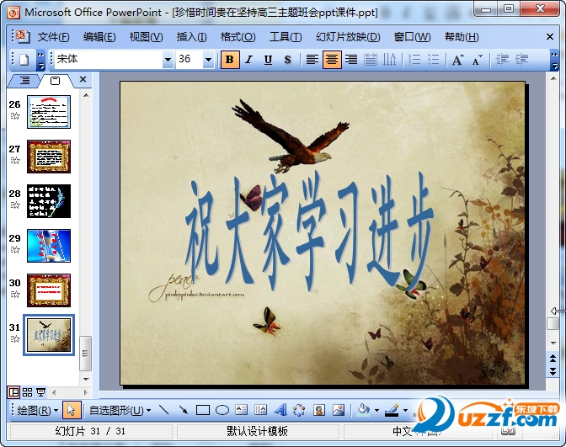Open fill color dropdown arrow
This screenshot has width=566, height=447.
[376, 411]
